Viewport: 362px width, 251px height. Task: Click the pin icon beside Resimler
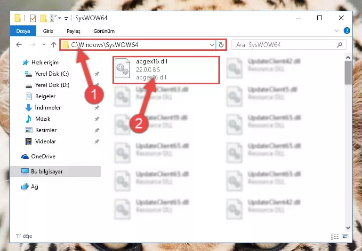97,130
